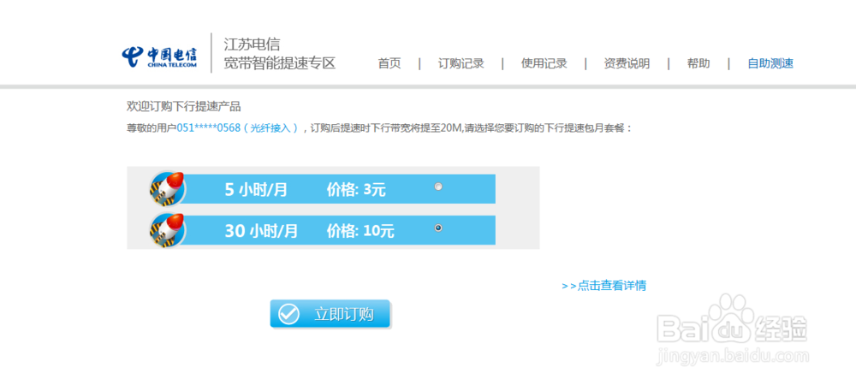Click the 5 小时/月 plan label
This screenshot has width=856, height=385.
coord(256,190)
